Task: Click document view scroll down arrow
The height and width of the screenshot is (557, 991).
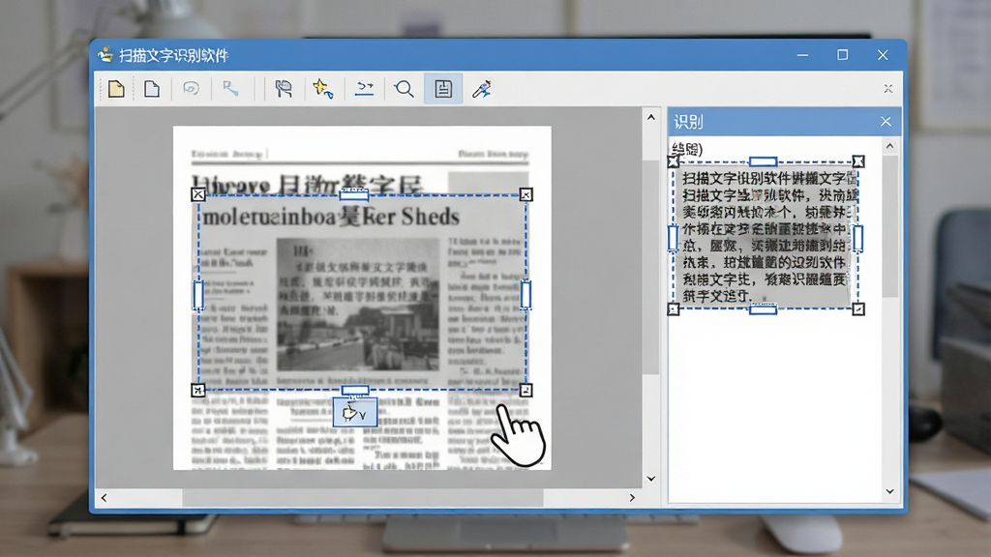Action: [x=651, y=479]
